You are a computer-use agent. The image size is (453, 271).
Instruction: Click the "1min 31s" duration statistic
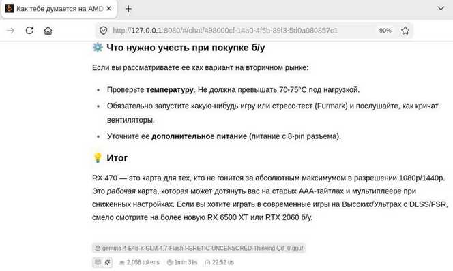[182, 262]
